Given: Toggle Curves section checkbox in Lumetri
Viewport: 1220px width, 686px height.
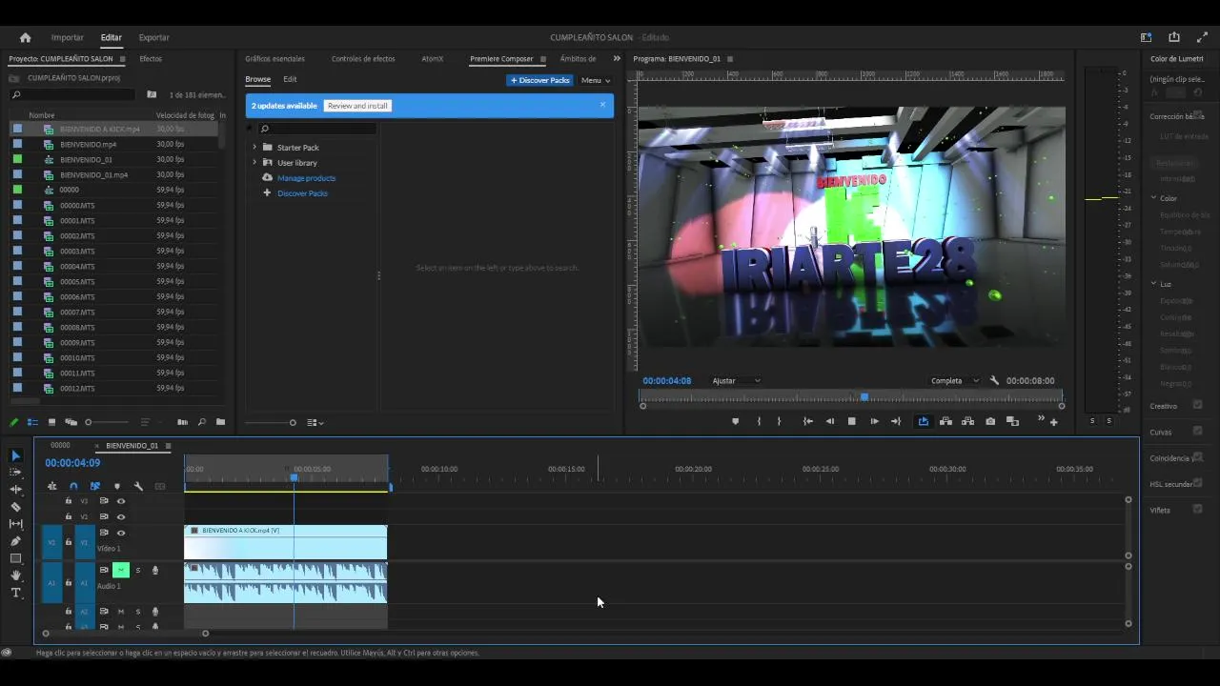Looking at the screenshot, I should tap(1197, 432).
